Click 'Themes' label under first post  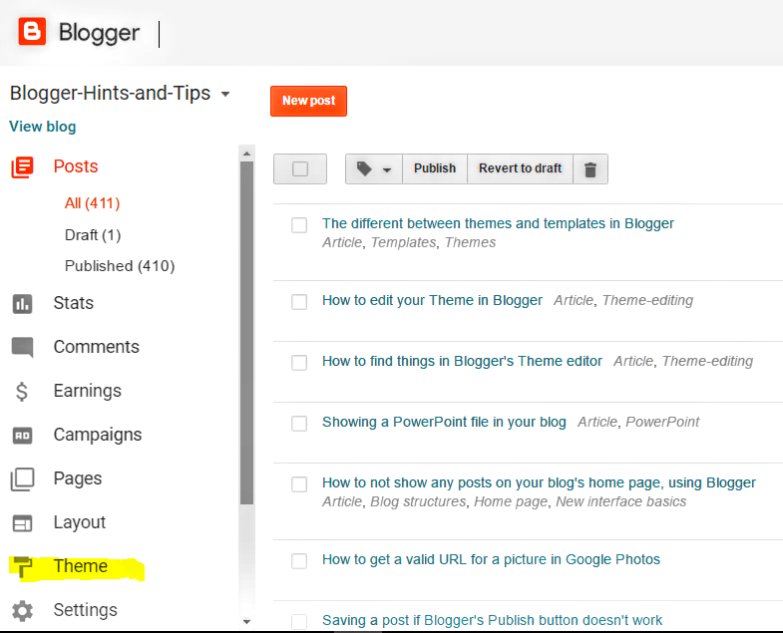(470, 242)
